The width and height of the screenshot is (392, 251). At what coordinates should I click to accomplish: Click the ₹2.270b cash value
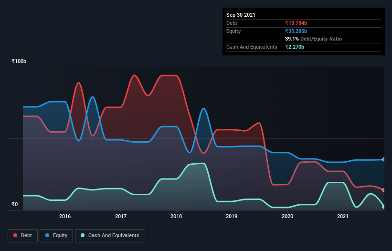tap(295, 47)
